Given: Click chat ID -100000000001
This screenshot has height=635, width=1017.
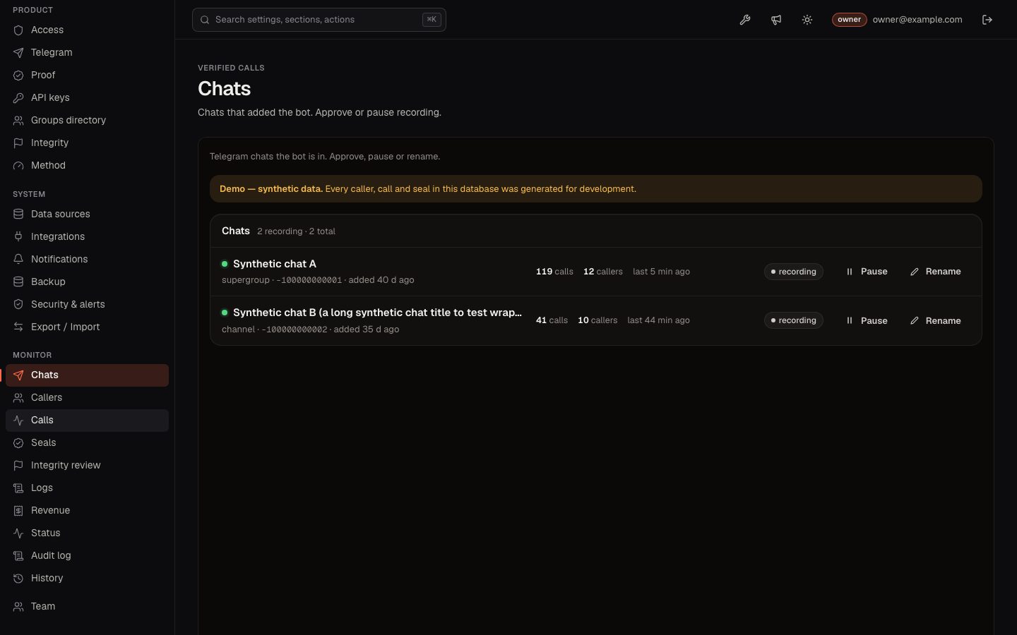Looking at the screenshot, I should [309, 280].
